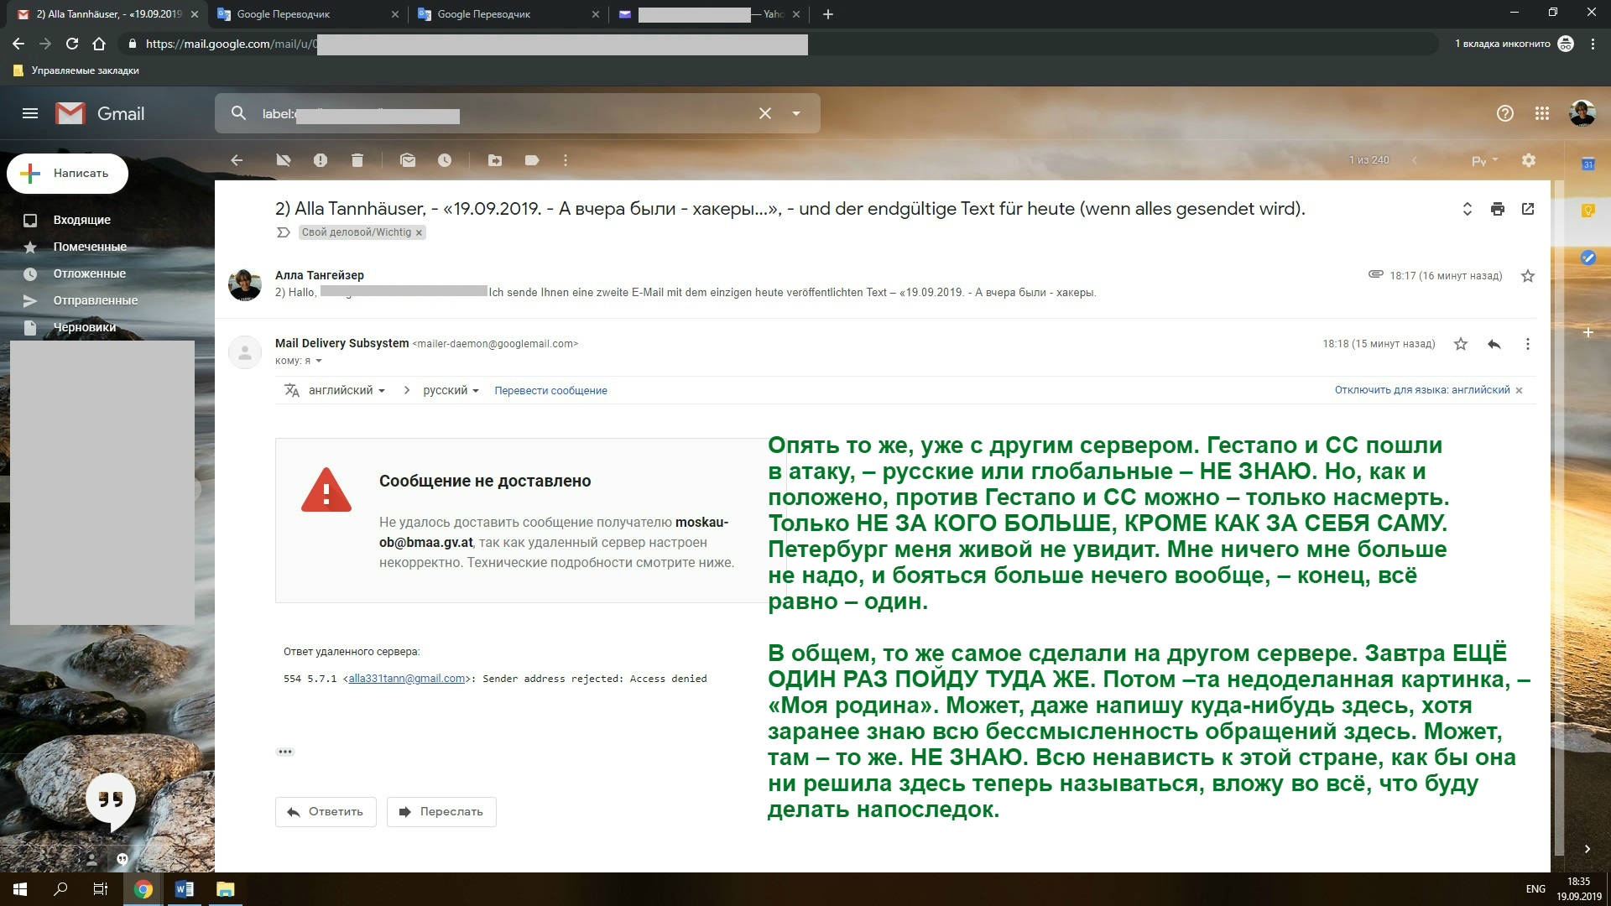Screen dimensions: 1611x906
Task: Click the Gmail logo
Action: point(100,113)
